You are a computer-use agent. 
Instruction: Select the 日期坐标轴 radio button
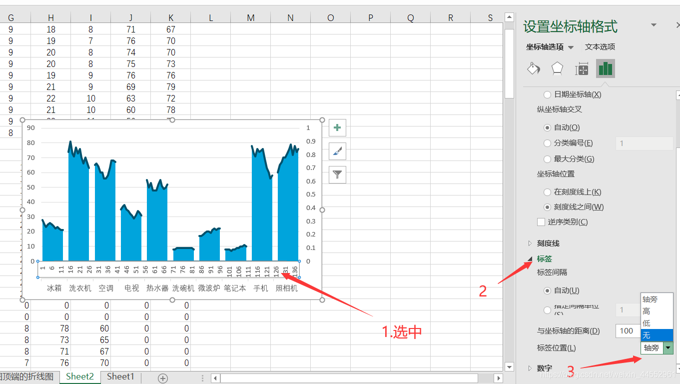click(548, 94)
